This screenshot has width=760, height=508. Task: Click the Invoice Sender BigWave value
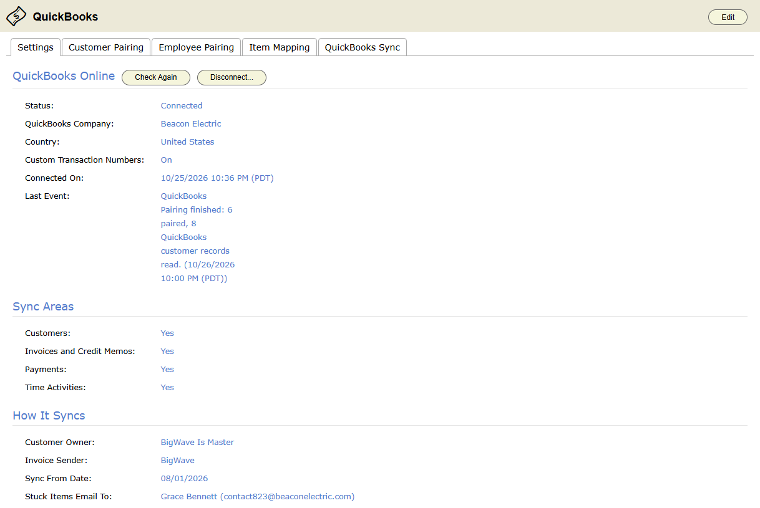178,461
